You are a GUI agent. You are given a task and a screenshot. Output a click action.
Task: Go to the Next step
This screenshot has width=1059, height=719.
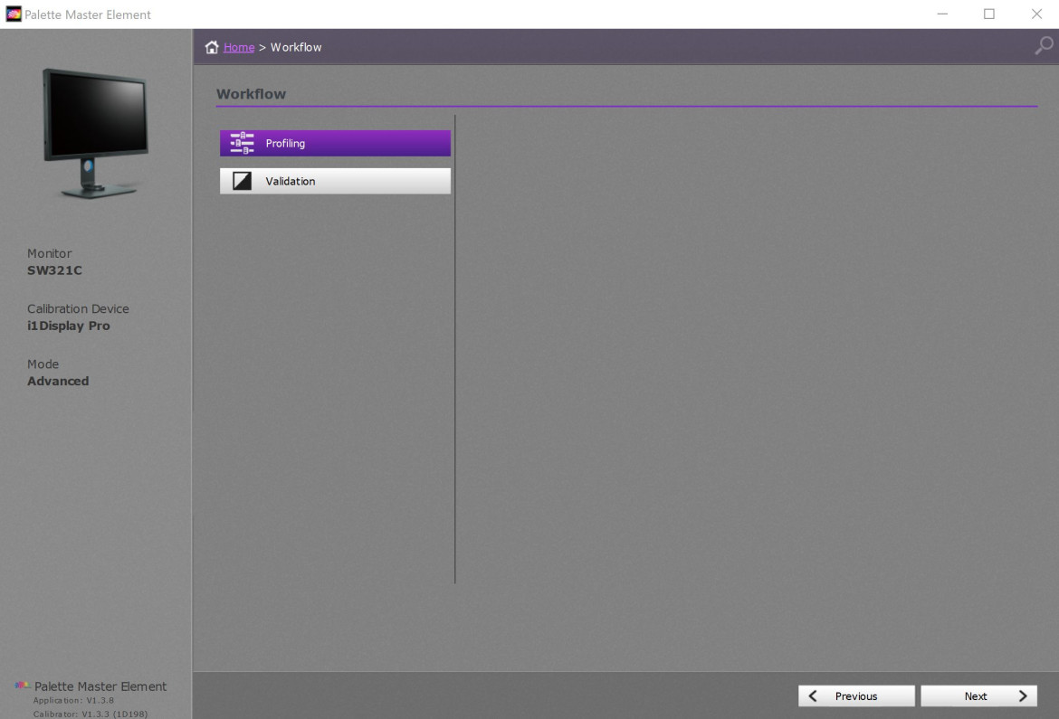pos(978,696)
